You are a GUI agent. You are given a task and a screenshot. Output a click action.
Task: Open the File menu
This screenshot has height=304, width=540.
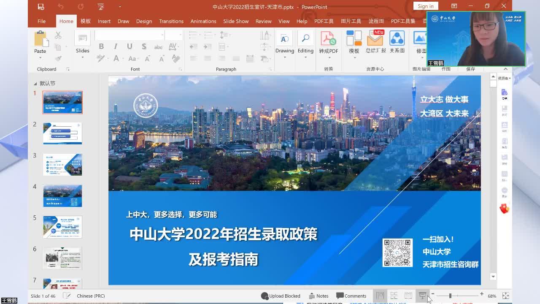[41, 21]
